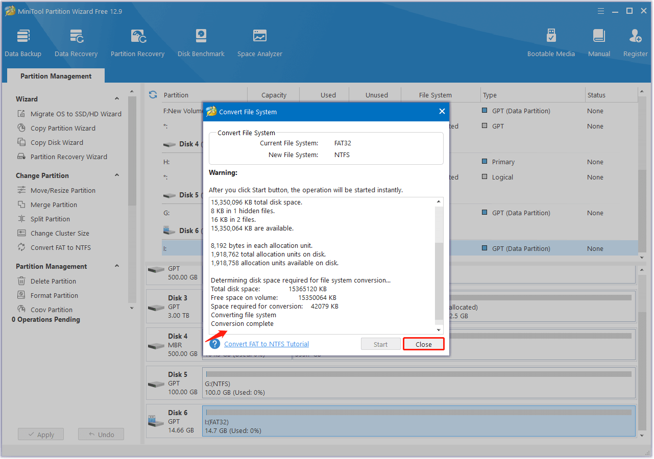Click the help question mark icon in dialog

click(x=214, y=344)
